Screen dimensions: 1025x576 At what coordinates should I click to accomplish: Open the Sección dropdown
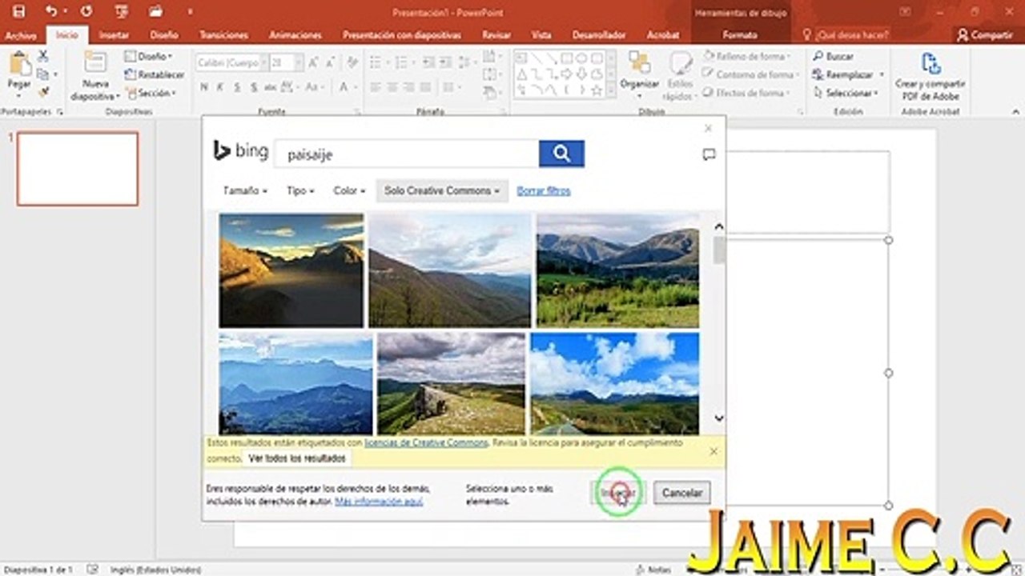tap(151, 93)
